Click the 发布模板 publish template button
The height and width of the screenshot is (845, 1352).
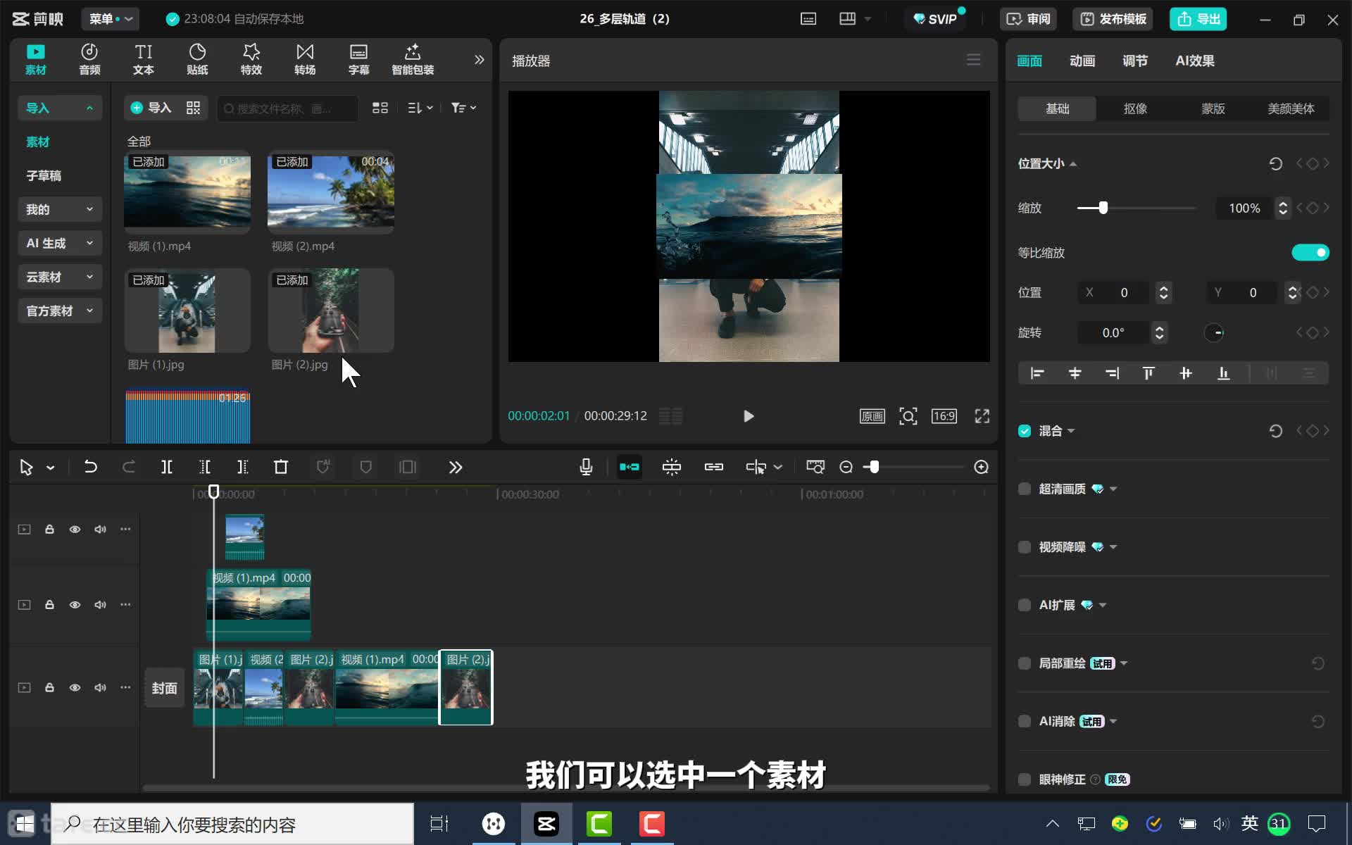[x=1113, y=19]
